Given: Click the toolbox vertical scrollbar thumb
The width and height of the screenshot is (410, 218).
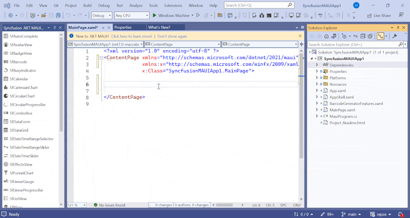Looking at the screenshot, I should point(61,84).
